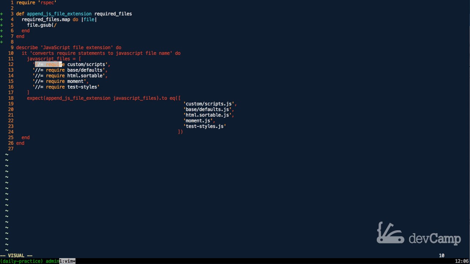
Task: Click the 'describe' keyword on line 9
Action: [x=26, y=48]
